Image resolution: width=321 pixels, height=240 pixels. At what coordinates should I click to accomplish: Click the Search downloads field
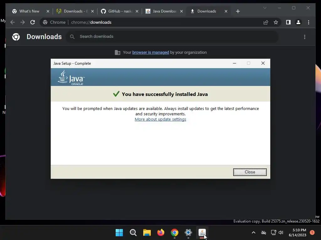point(172,37)
